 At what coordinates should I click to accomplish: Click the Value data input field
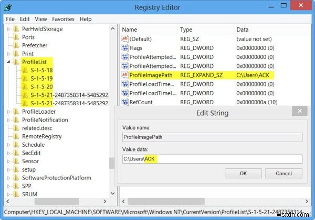point(212,159)
